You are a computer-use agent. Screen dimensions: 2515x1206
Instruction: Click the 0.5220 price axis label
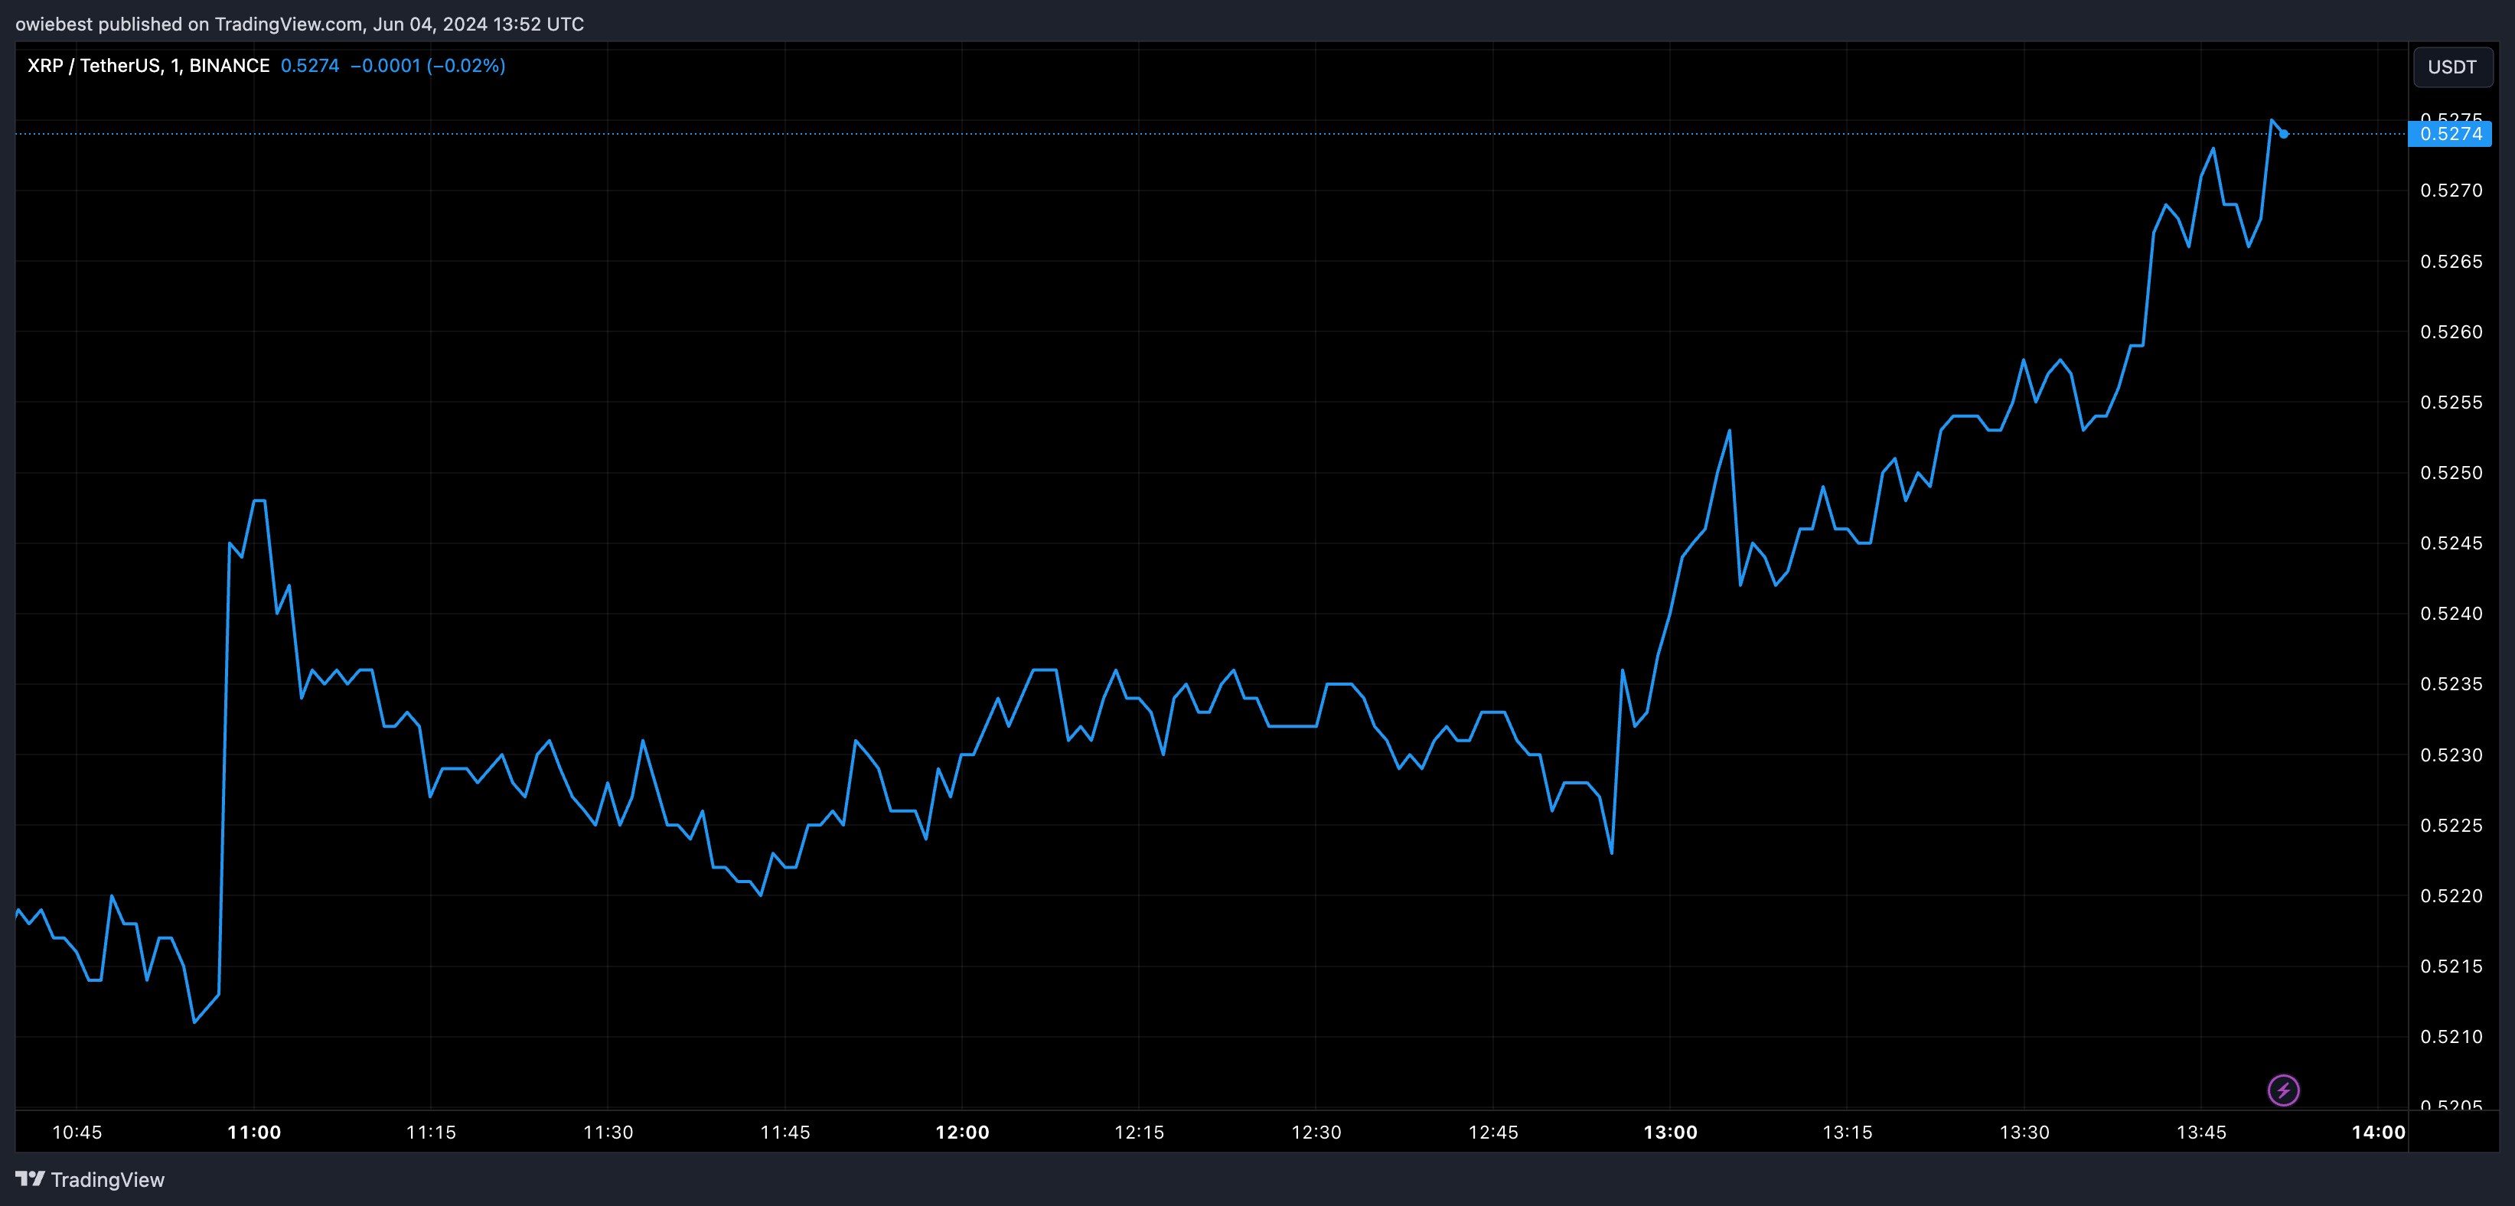(2451, 895)
